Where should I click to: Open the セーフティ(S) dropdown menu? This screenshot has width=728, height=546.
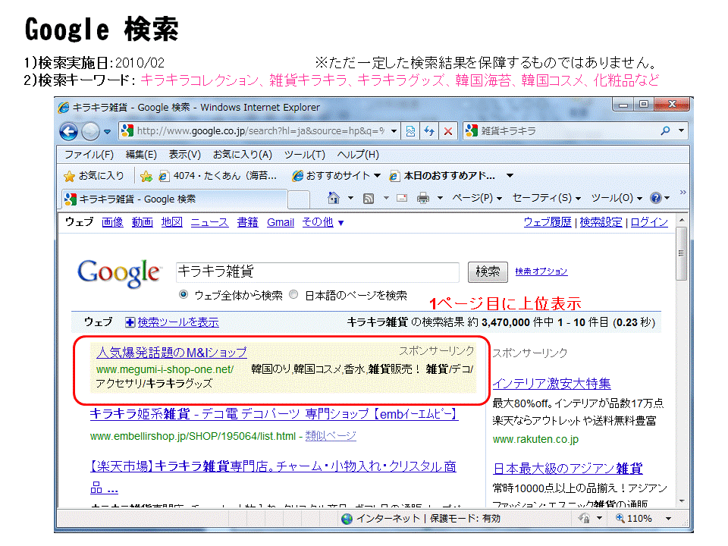(547, 198)
